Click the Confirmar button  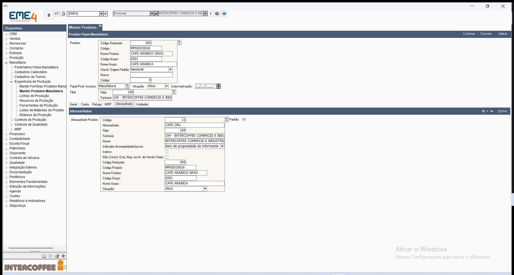(469, 34)
